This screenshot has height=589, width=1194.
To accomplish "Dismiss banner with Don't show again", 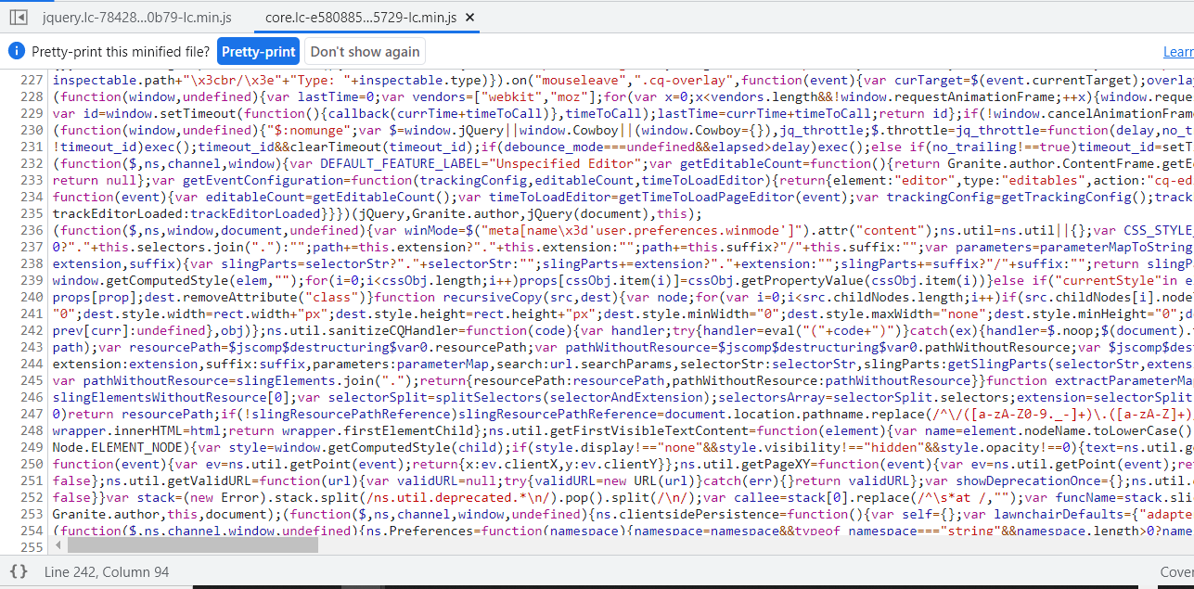I will [365, 51].
